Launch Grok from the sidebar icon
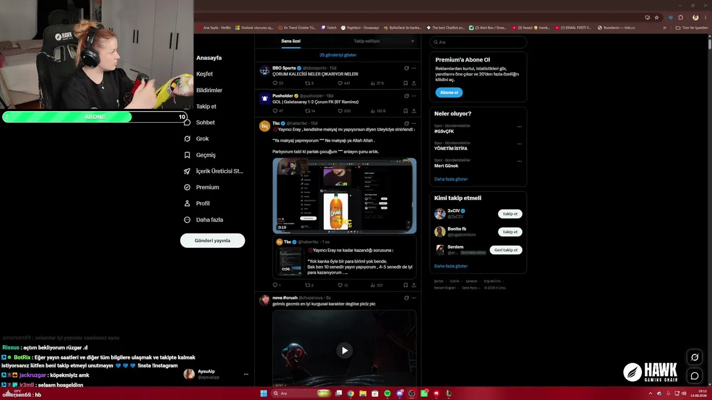This screenshot has width=712, height=400. 187,138
